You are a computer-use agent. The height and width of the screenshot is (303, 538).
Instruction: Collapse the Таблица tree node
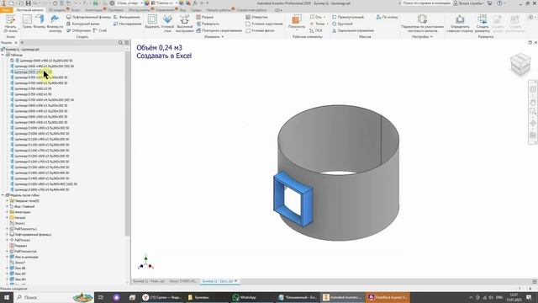tap(3, 55)
